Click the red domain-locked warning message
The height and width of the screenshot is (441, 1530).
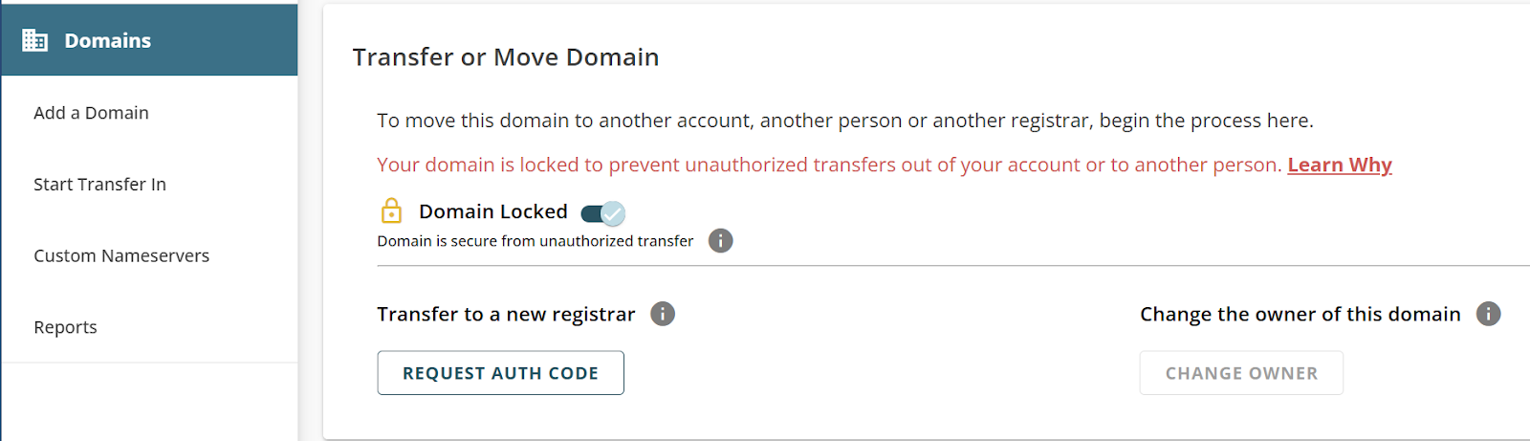pos(828,165)
